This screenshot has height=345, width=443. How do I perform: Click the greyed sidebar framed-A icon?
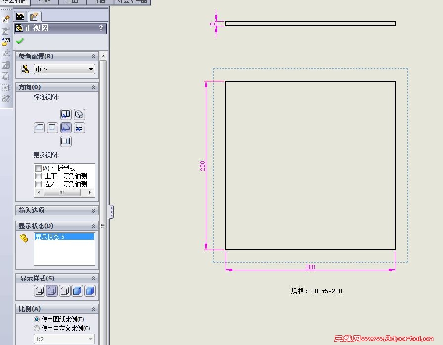coord(5,87)
